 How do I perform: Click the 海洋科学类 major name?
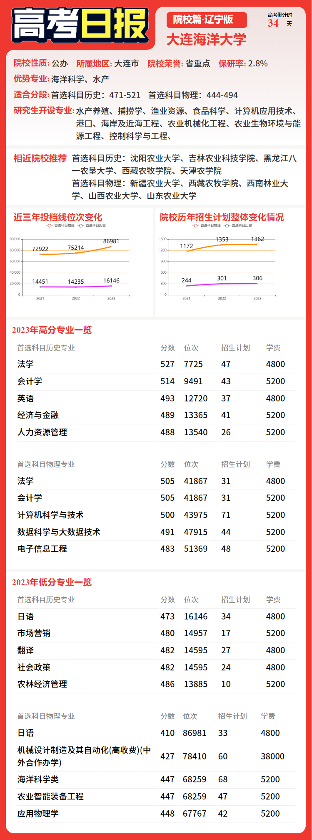[38, 779]
